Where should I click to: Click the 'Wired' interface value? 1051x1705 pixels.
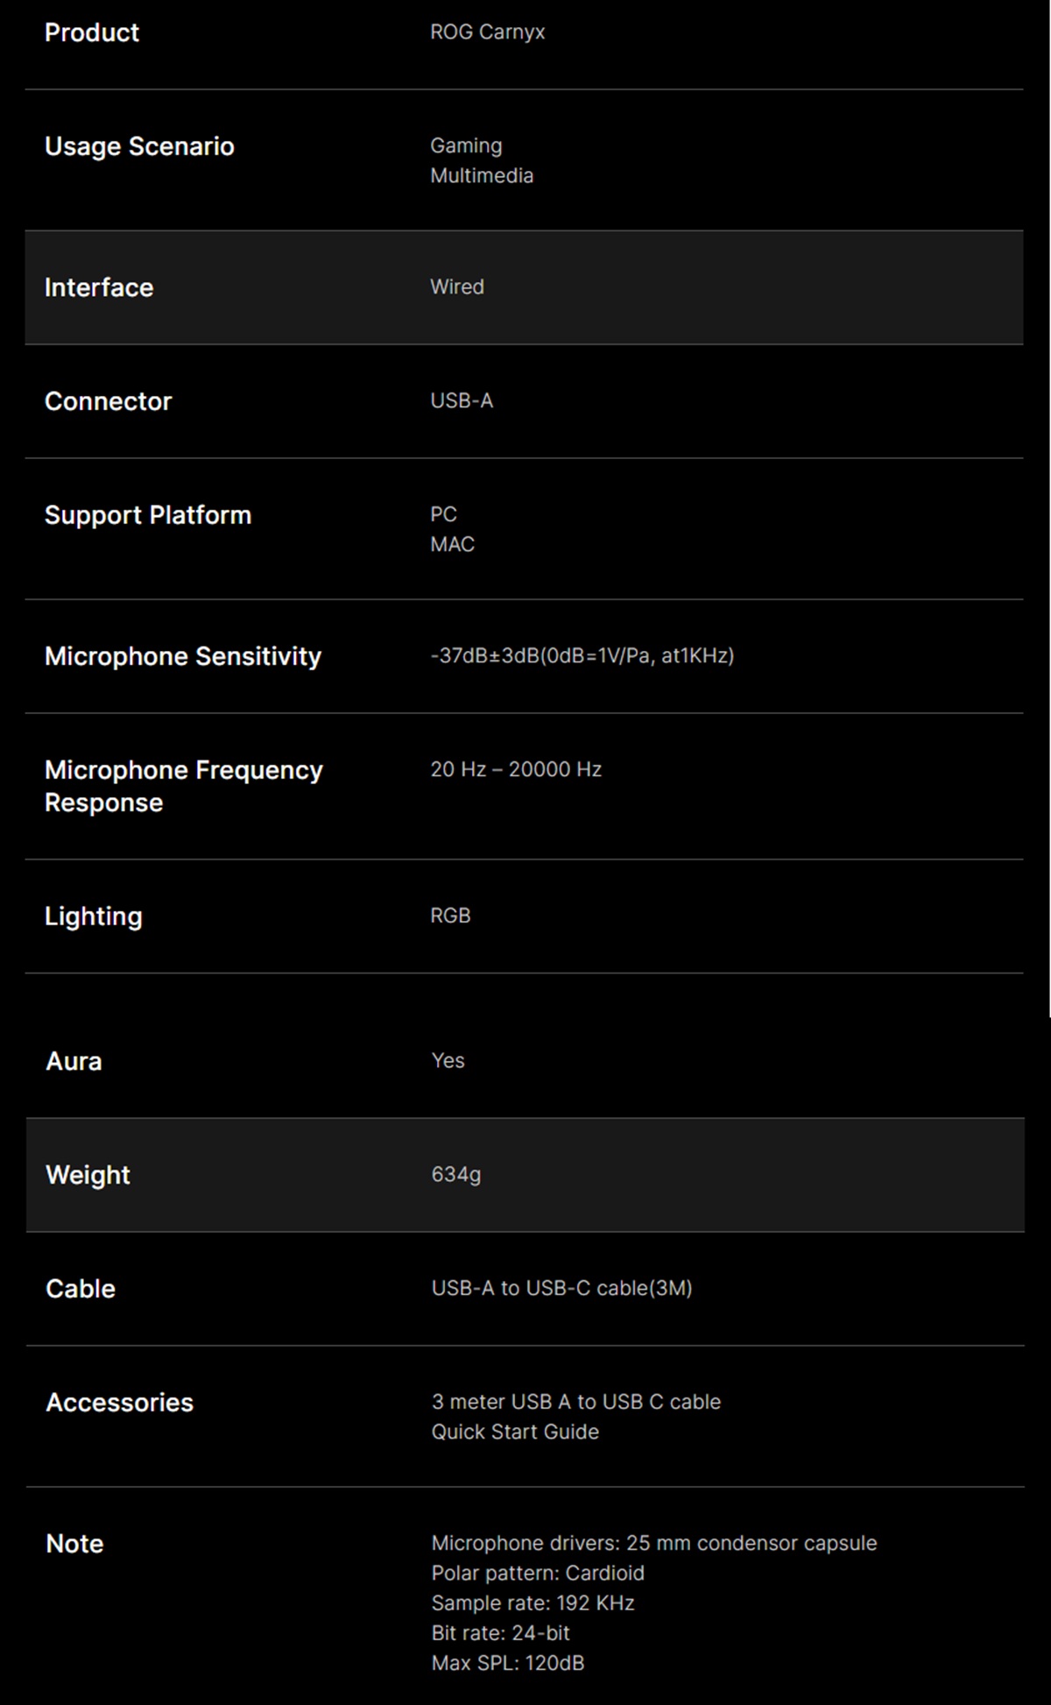[x=457, y=287]
